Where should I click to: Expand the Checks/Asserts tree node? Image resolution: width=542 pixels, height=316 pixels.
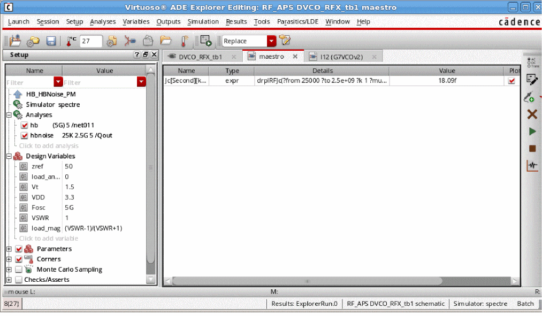[x=9, y=280]
